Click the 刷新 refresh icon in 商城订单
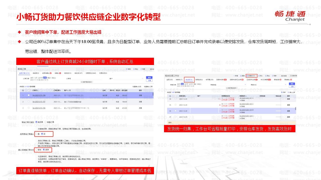Image resolution: width=321 pixels, height=180 pixels. (x=141, y=69)
